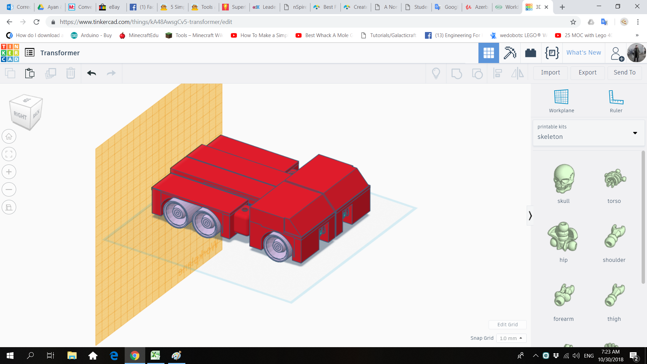Image resolution: width=647 pixels, height=364 pixels.
Task: Click the undo arrow
Action: (91, 73)
